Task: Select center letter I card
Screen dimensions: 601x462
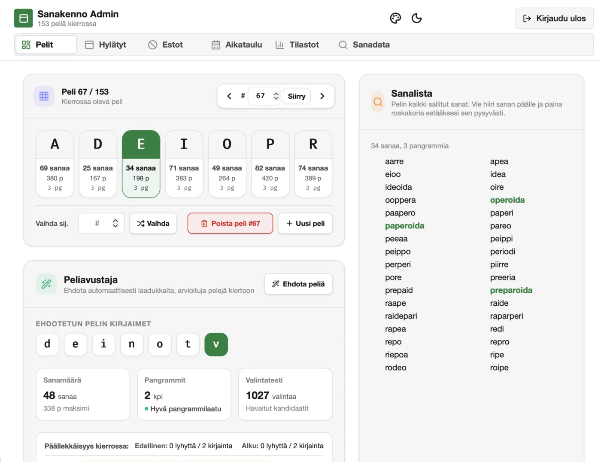Action: pos(184,164)
